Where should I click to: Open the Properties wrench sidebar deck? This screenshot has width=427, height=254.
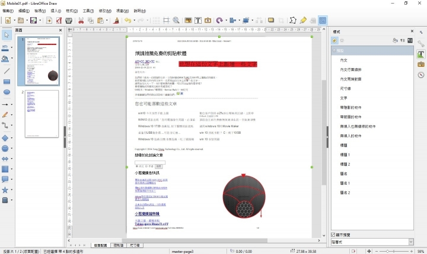tap(420, 44)
